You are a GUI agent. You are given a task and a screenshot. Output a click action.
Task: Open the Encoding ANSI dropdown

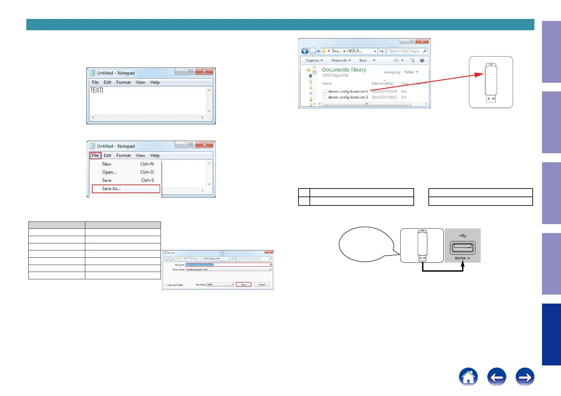(220, 285)
